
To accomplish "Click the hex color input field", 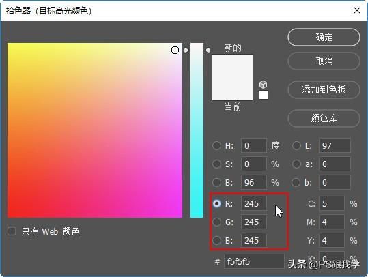I will [x=254, y=261].
